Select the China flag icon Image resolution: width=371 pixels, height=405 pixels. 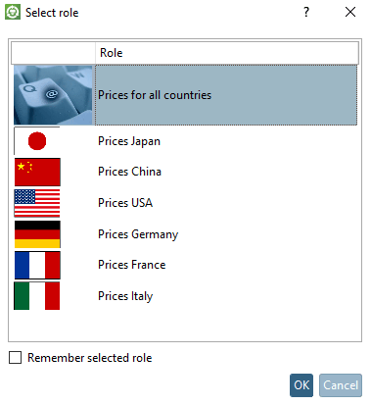[37, 172]
